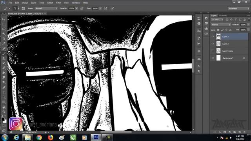Hide Layer 3 visibility eye

[x=213, y=36]
